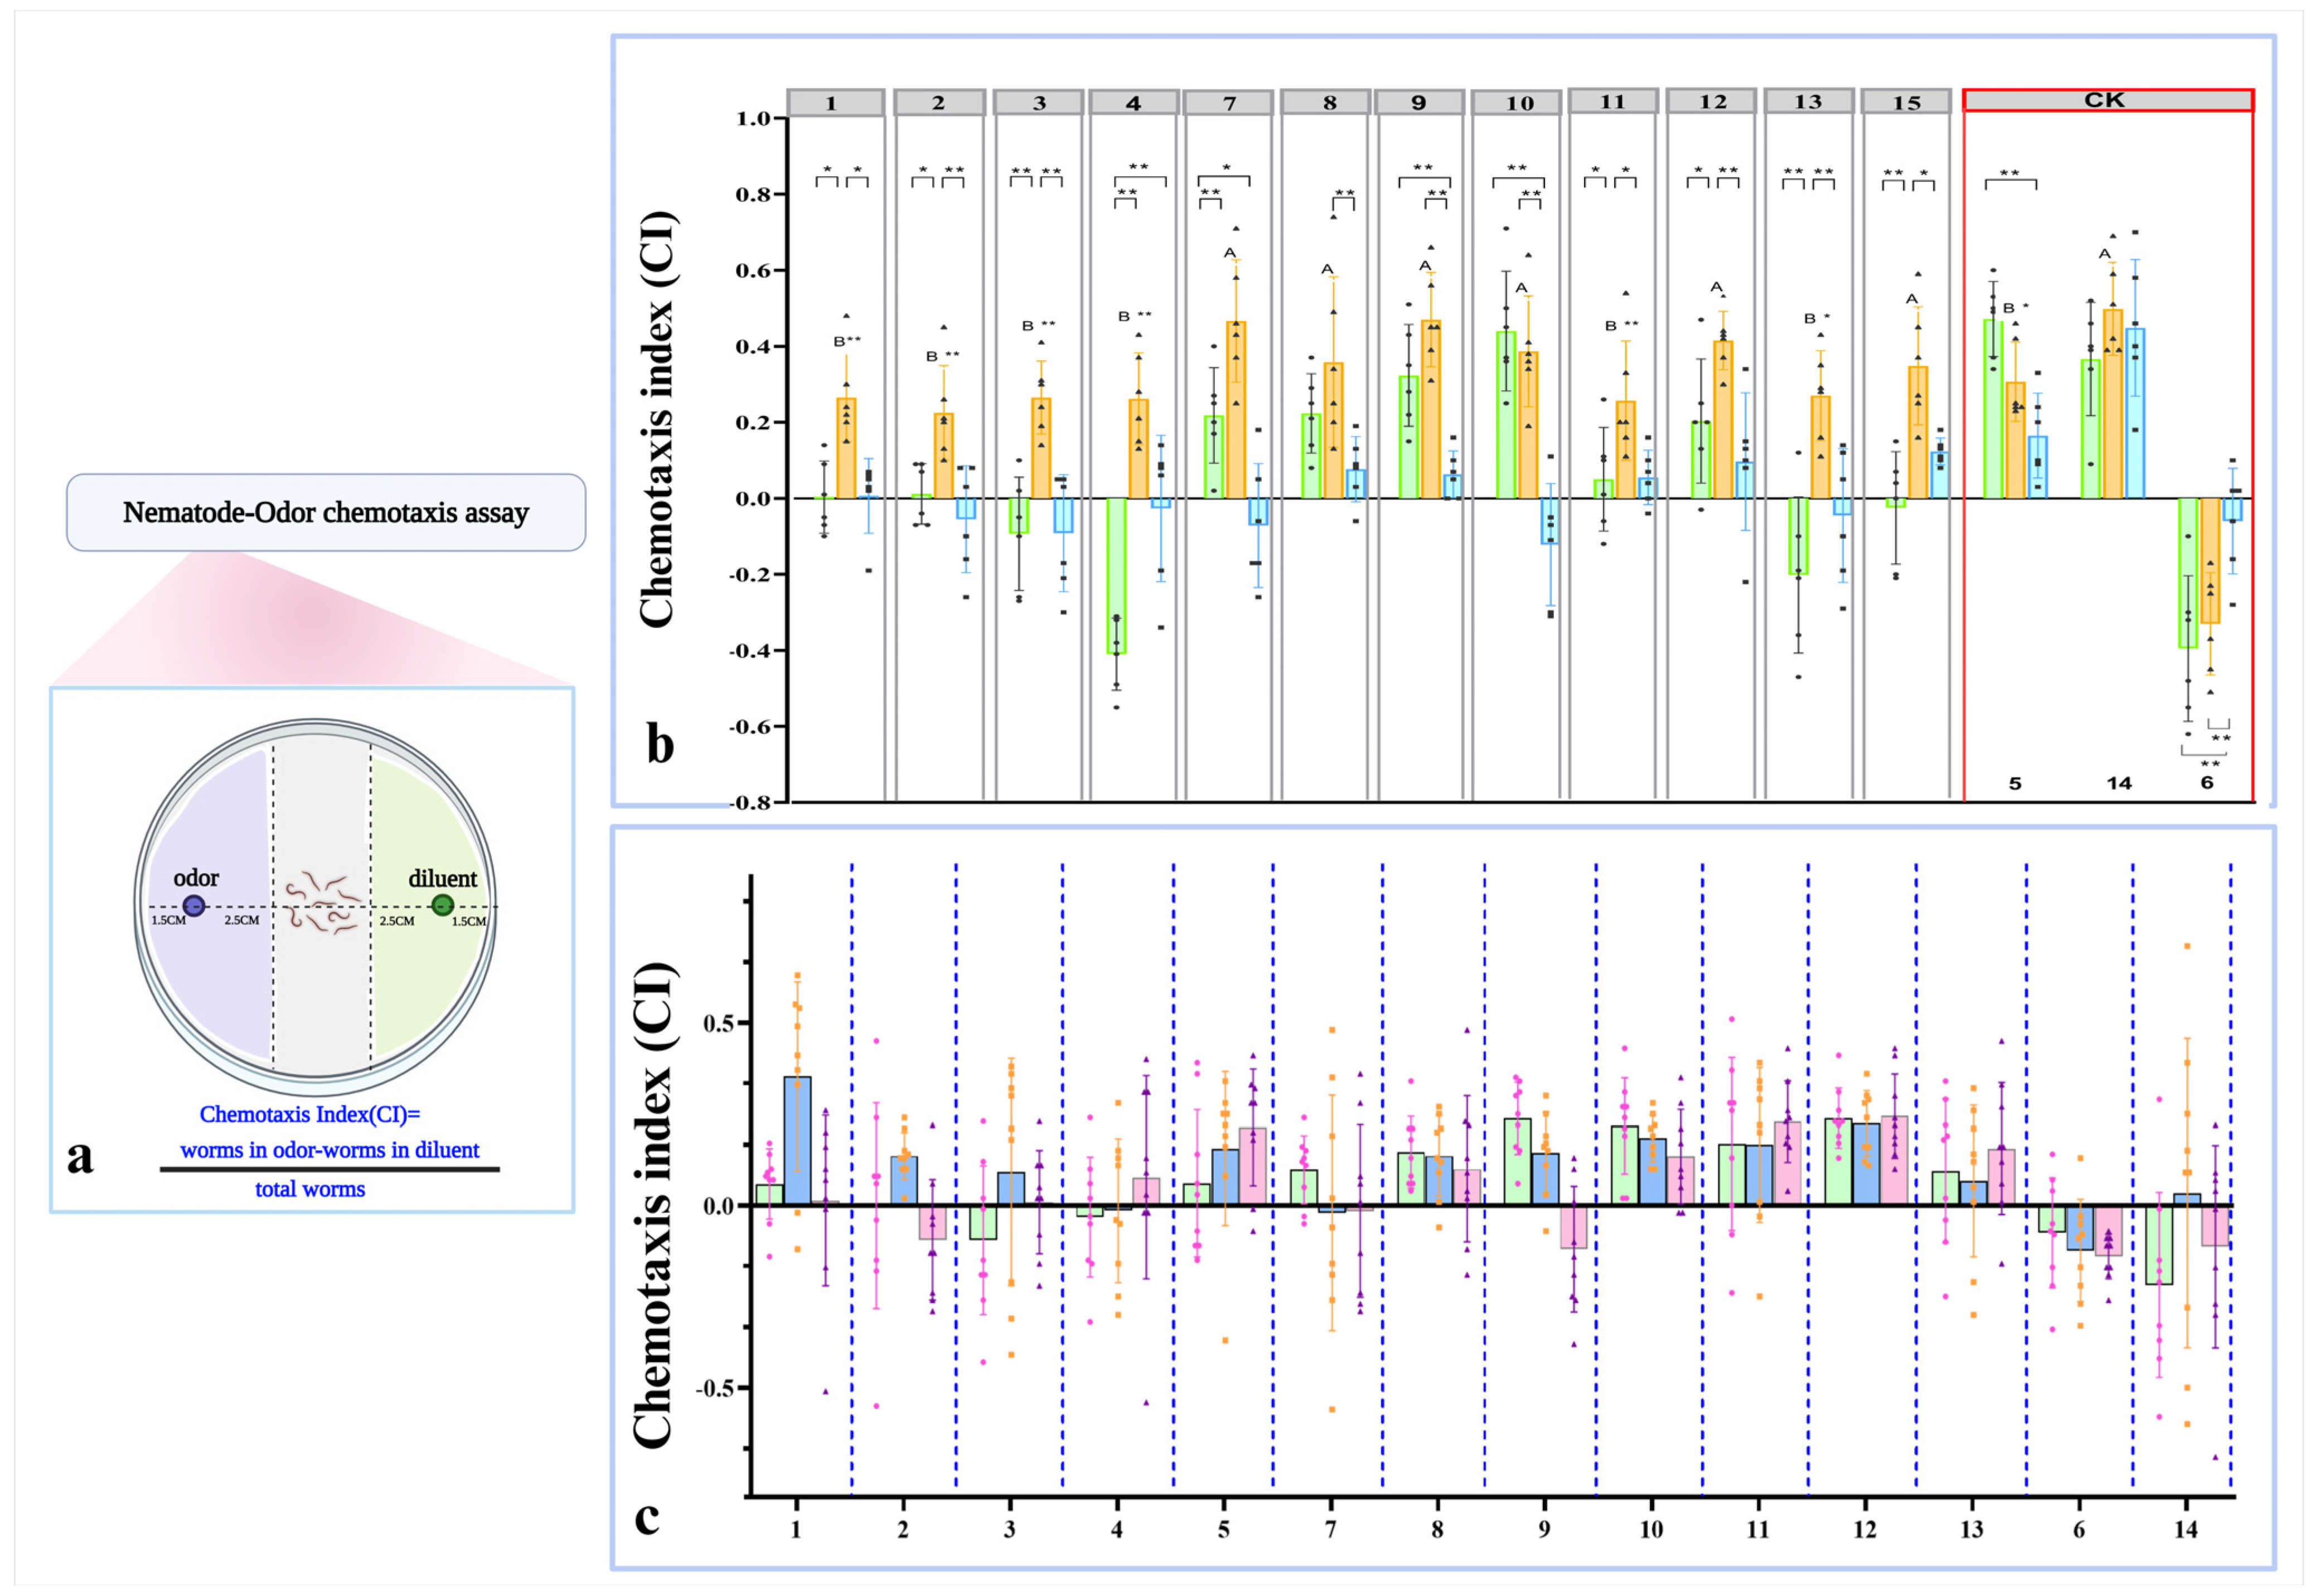The height and width of the screenshot is (1596, 2315).
Task: Click the large negative green bar in panel 4
Action: point(1116,575)
